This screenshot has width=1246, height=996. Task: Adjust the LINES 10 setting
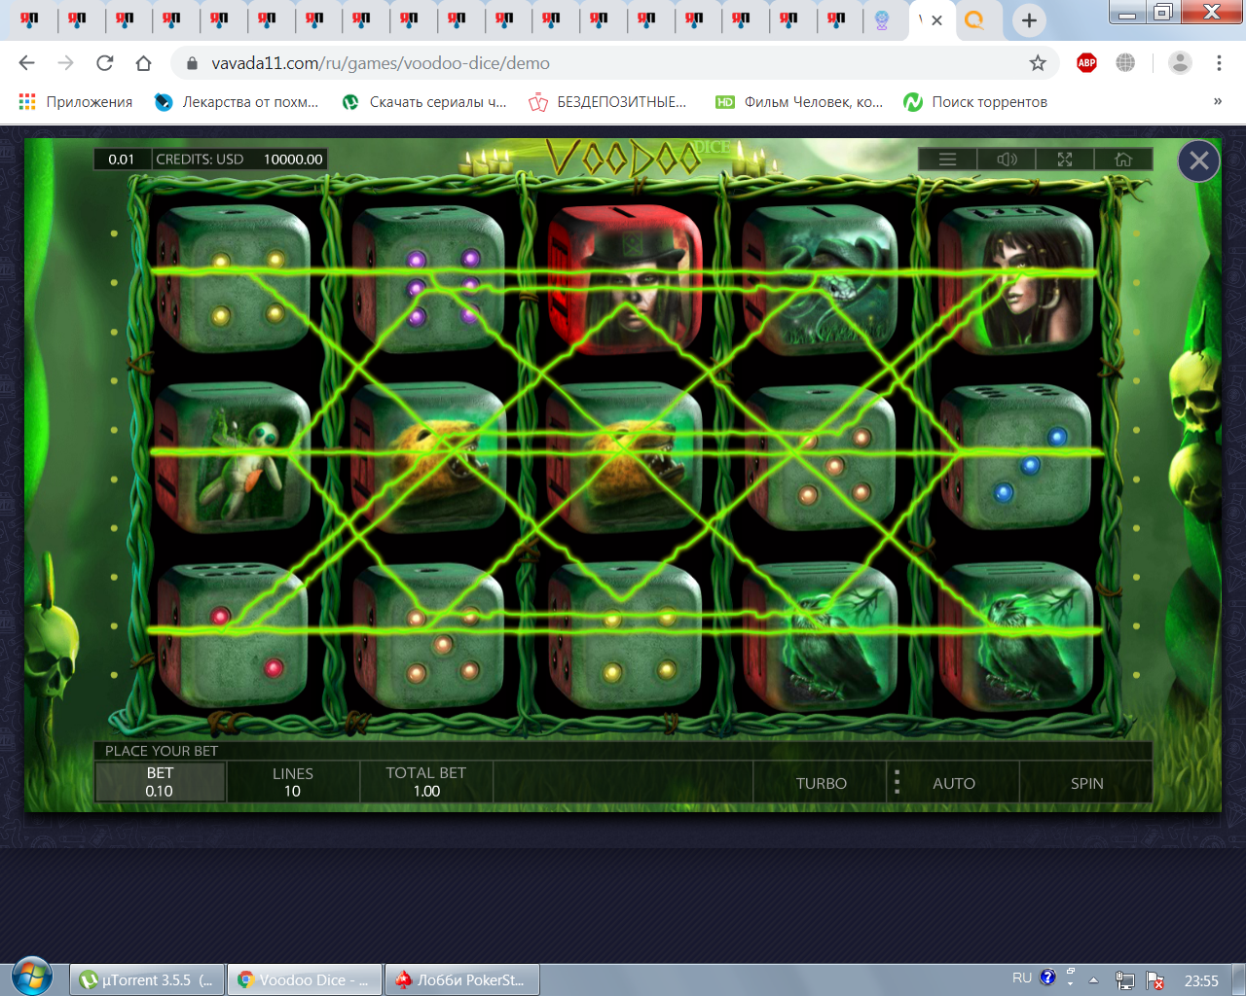(x=292, y=782)
